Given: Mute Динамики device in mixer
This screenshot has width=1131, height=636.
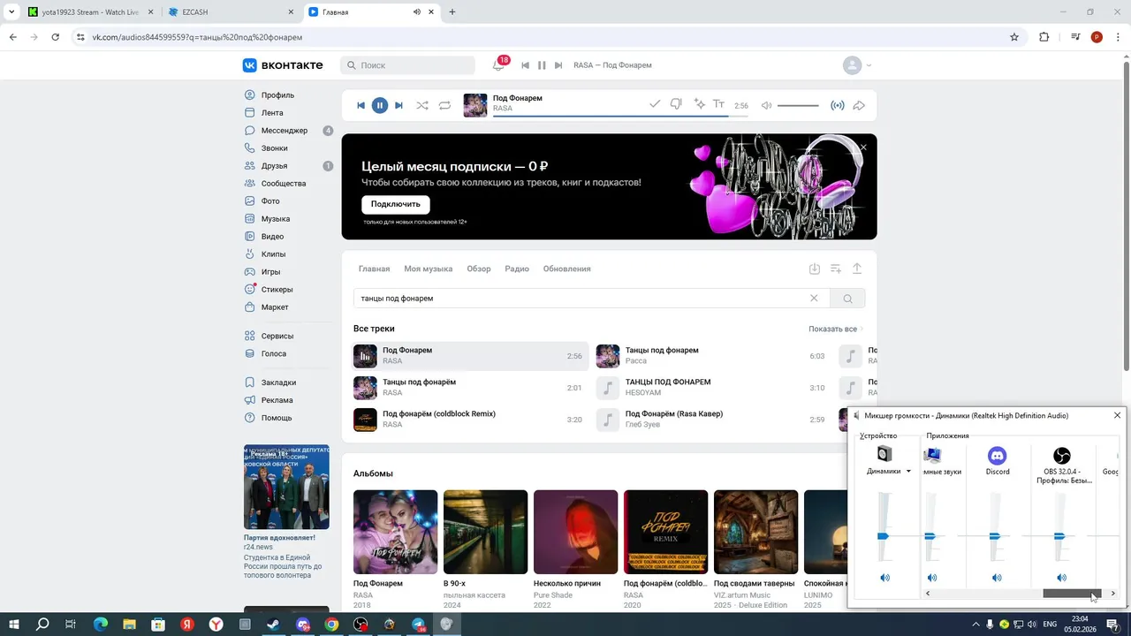Looking at the screenshot, I should (x=884, y=578).
